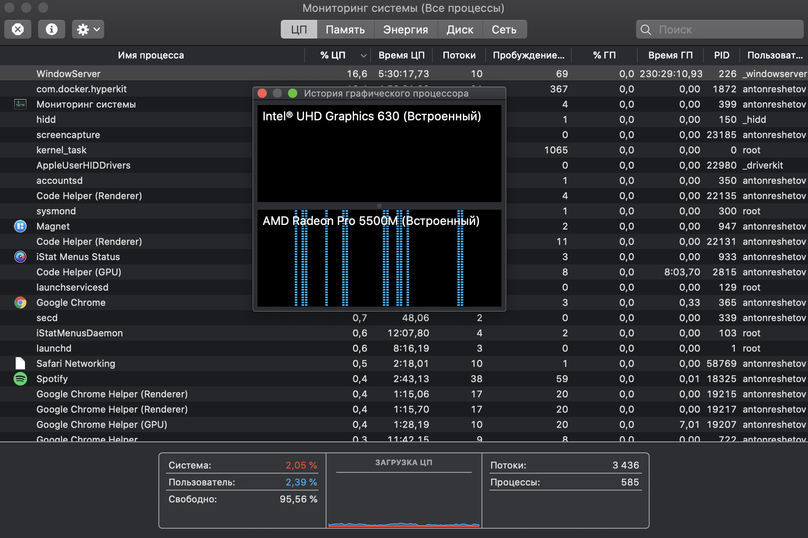Close the История графического процессора window
Viewport: 808px width, 538px height.
coord(262,93)
